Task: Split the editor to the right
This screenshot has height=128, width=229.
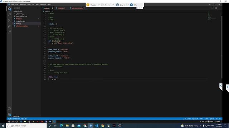Action: [x=216, y=8]
